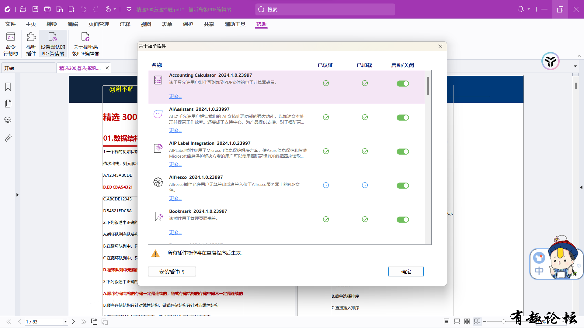Open the pages panel in left sidebar
The width and height of the screenshot is (584, 328).
coord(8,104)
